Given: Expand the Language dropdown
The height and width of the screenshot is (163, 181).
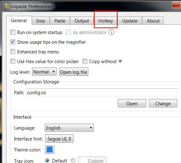Looking at the screenshot, I should (x=69, y=128).
